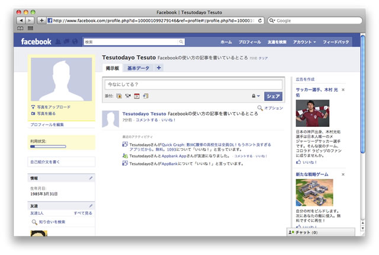Open 友達を検索 in the navigation
This screenshot has width=379, height=255.
(277, 42)
